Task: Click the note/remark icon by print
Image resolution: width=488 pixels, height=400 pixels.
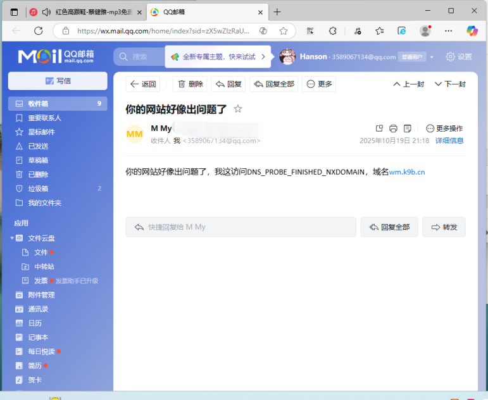Action: pos(408,128)
